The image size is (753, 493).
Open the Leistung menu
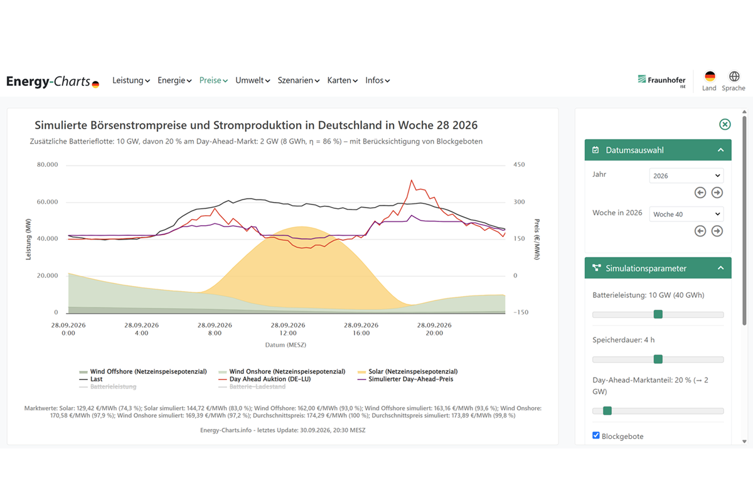tap(131, 80)
